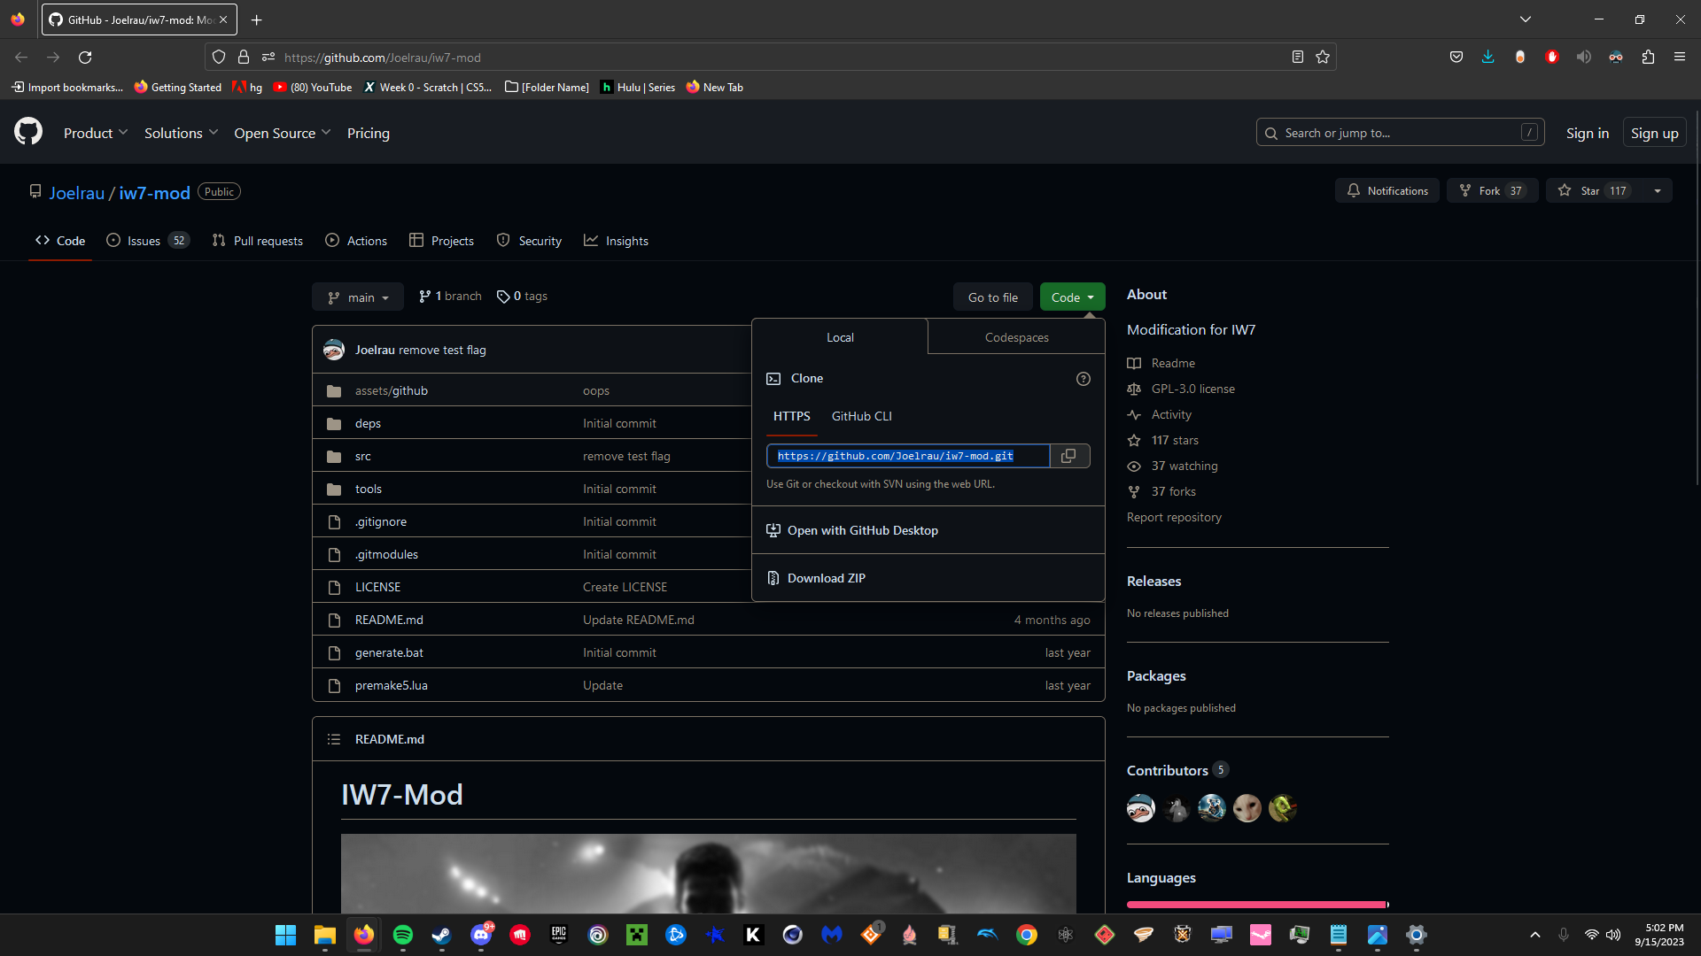The height and width of the screenshot is (956, 1701).
Task: Click the languages color bar
Action: click(1256, 905)
